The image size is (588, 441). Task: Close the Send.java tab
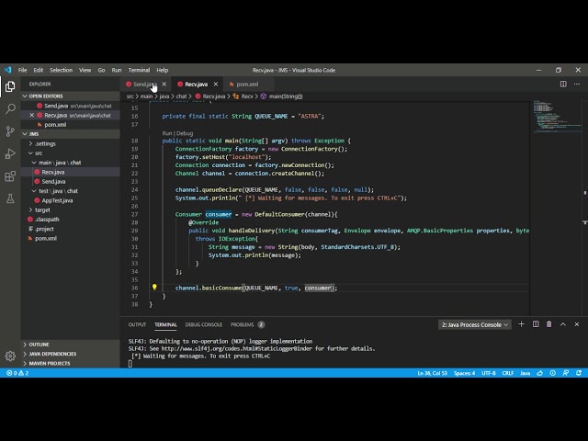pos(164,84)
